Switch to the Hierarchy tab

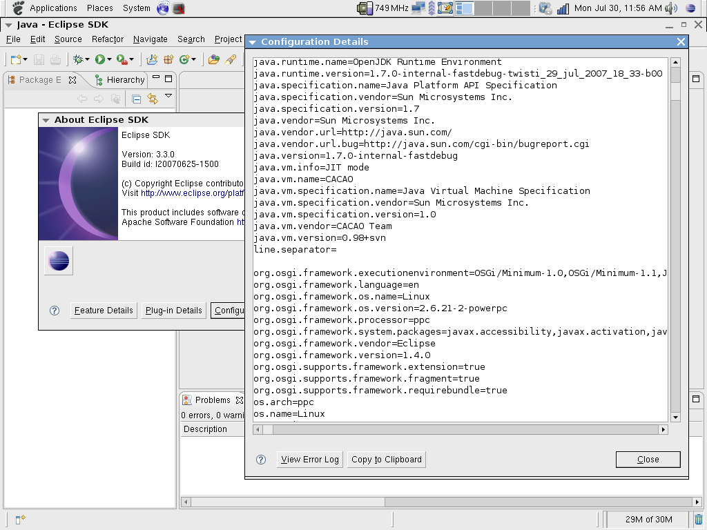120,80
